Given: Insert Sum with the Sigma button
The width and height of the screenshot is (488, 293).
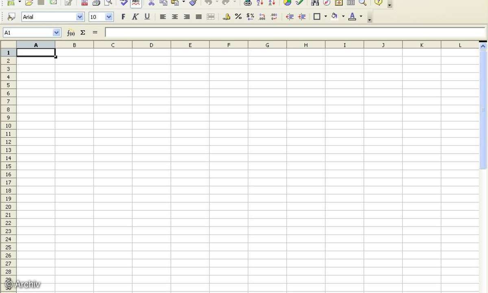Looking at the screenshot, I should tap(83, 33).
